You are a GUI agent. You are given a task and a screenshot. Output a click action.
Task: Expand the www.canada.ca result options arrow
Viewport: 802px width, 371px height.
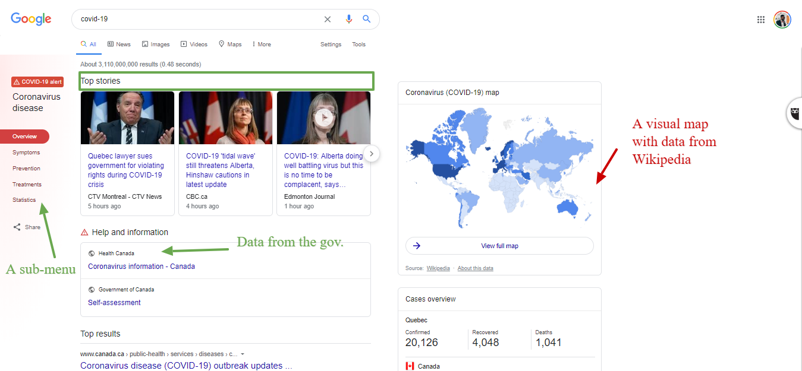pyautogui.click(x=243, y=354)
